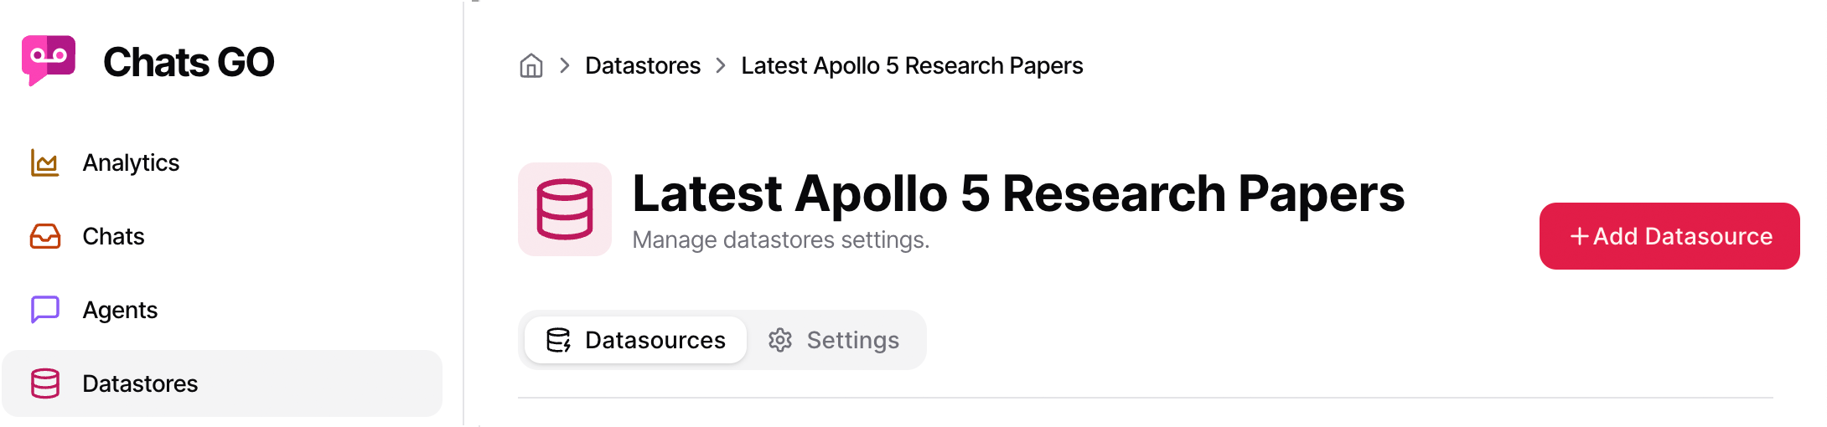Go to home via breadcrumb house icon
1827x427 pixels.
[x=531, y=65]
